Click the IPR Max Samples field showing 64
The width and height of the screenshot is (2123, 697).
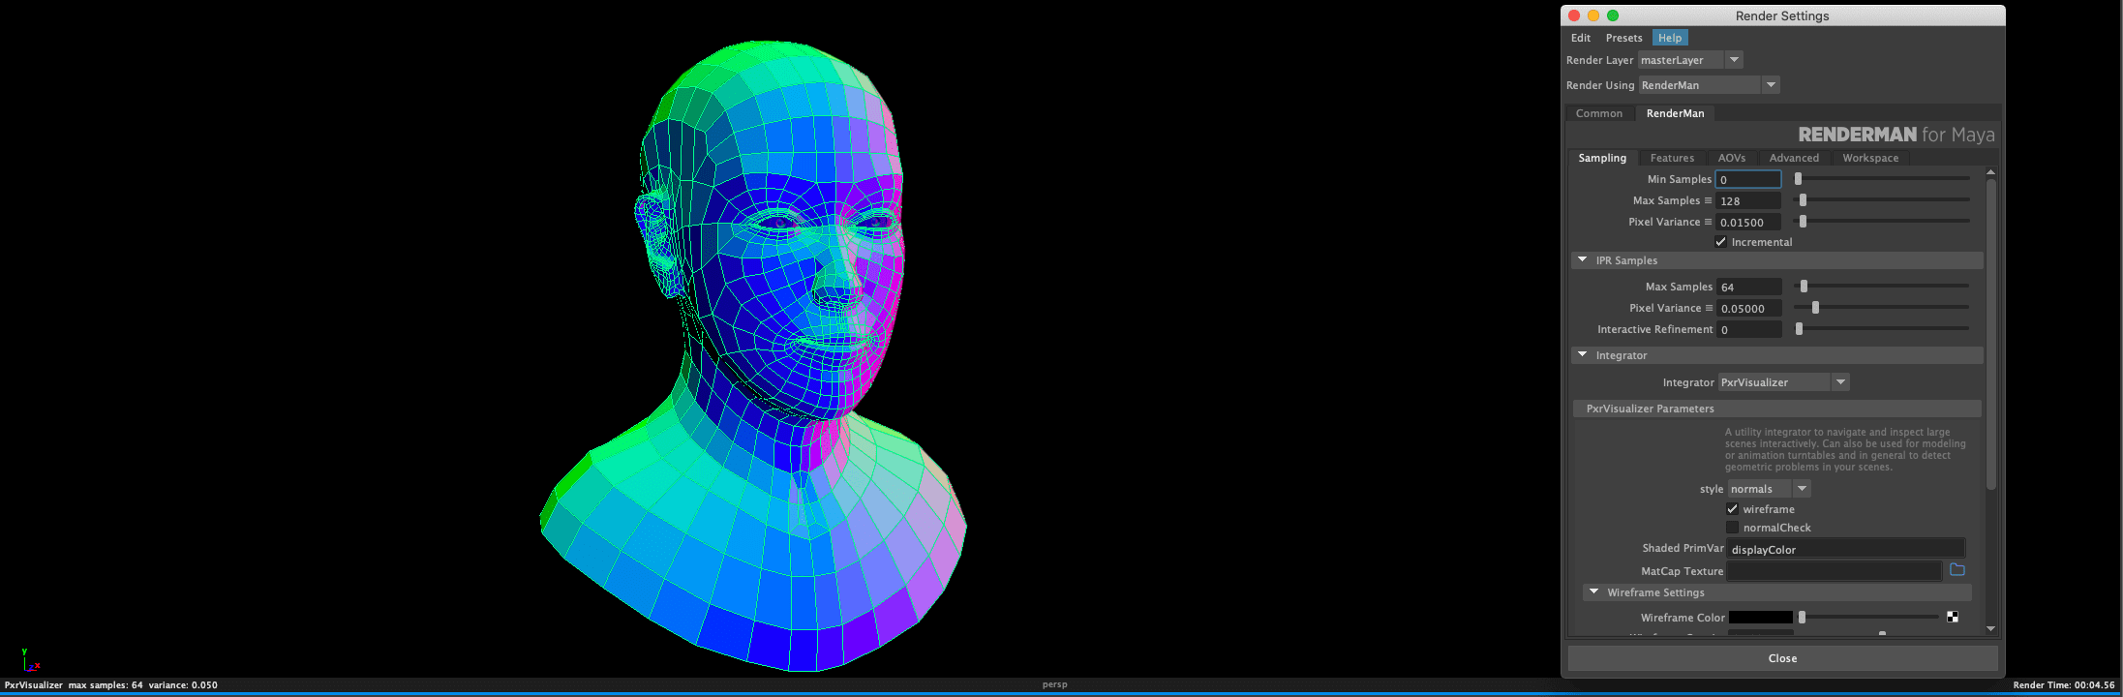(1749, 287)
